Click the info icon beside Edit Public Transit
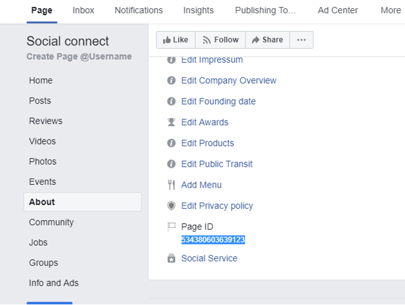The image size is (405, 305). click(x=171, y=164)
